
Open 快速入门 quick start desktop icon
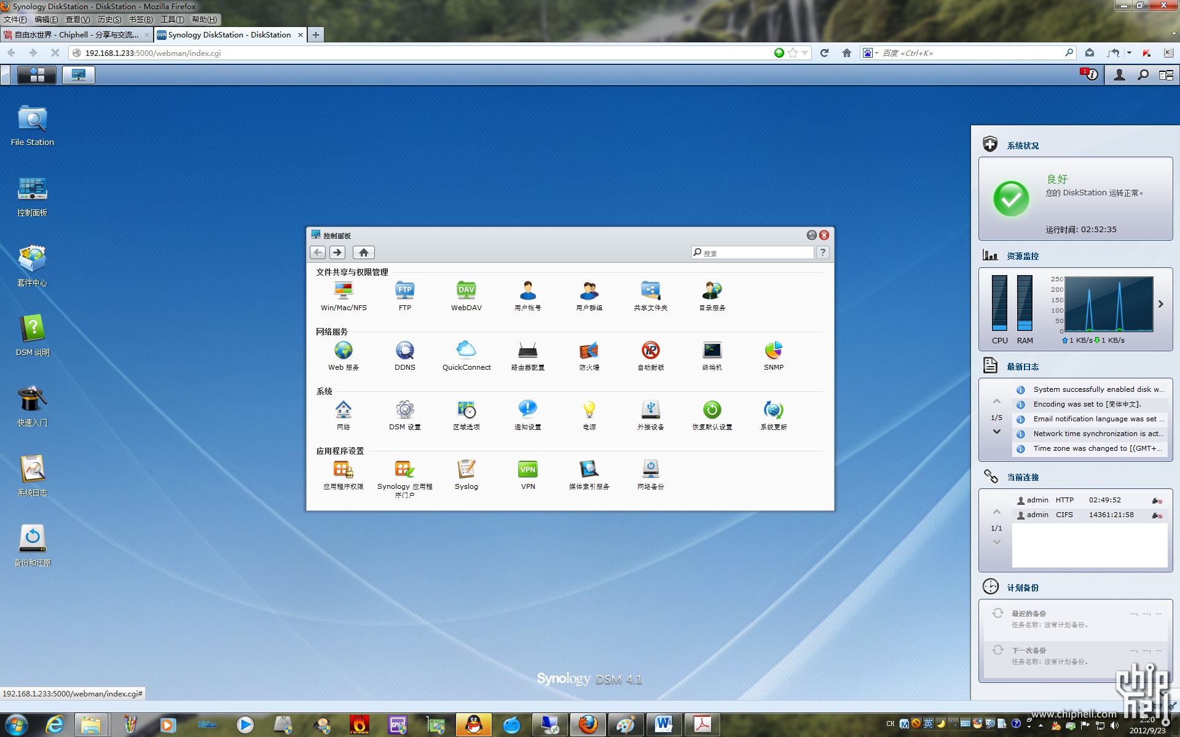click(x=33, y=406)
